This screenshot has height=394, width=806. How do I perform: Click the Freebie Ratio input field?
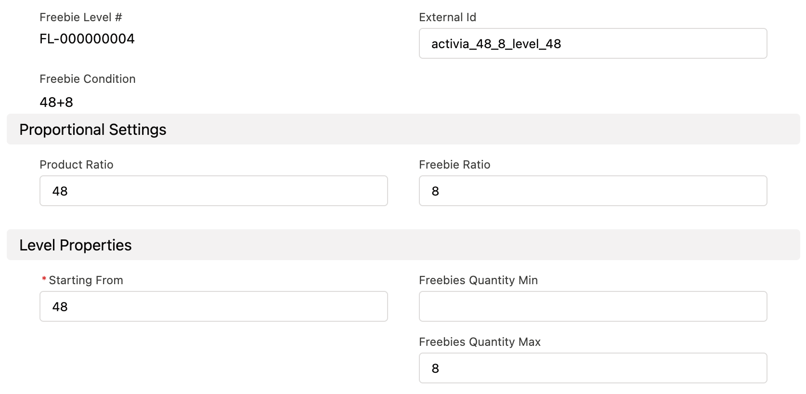pos(592,191)
